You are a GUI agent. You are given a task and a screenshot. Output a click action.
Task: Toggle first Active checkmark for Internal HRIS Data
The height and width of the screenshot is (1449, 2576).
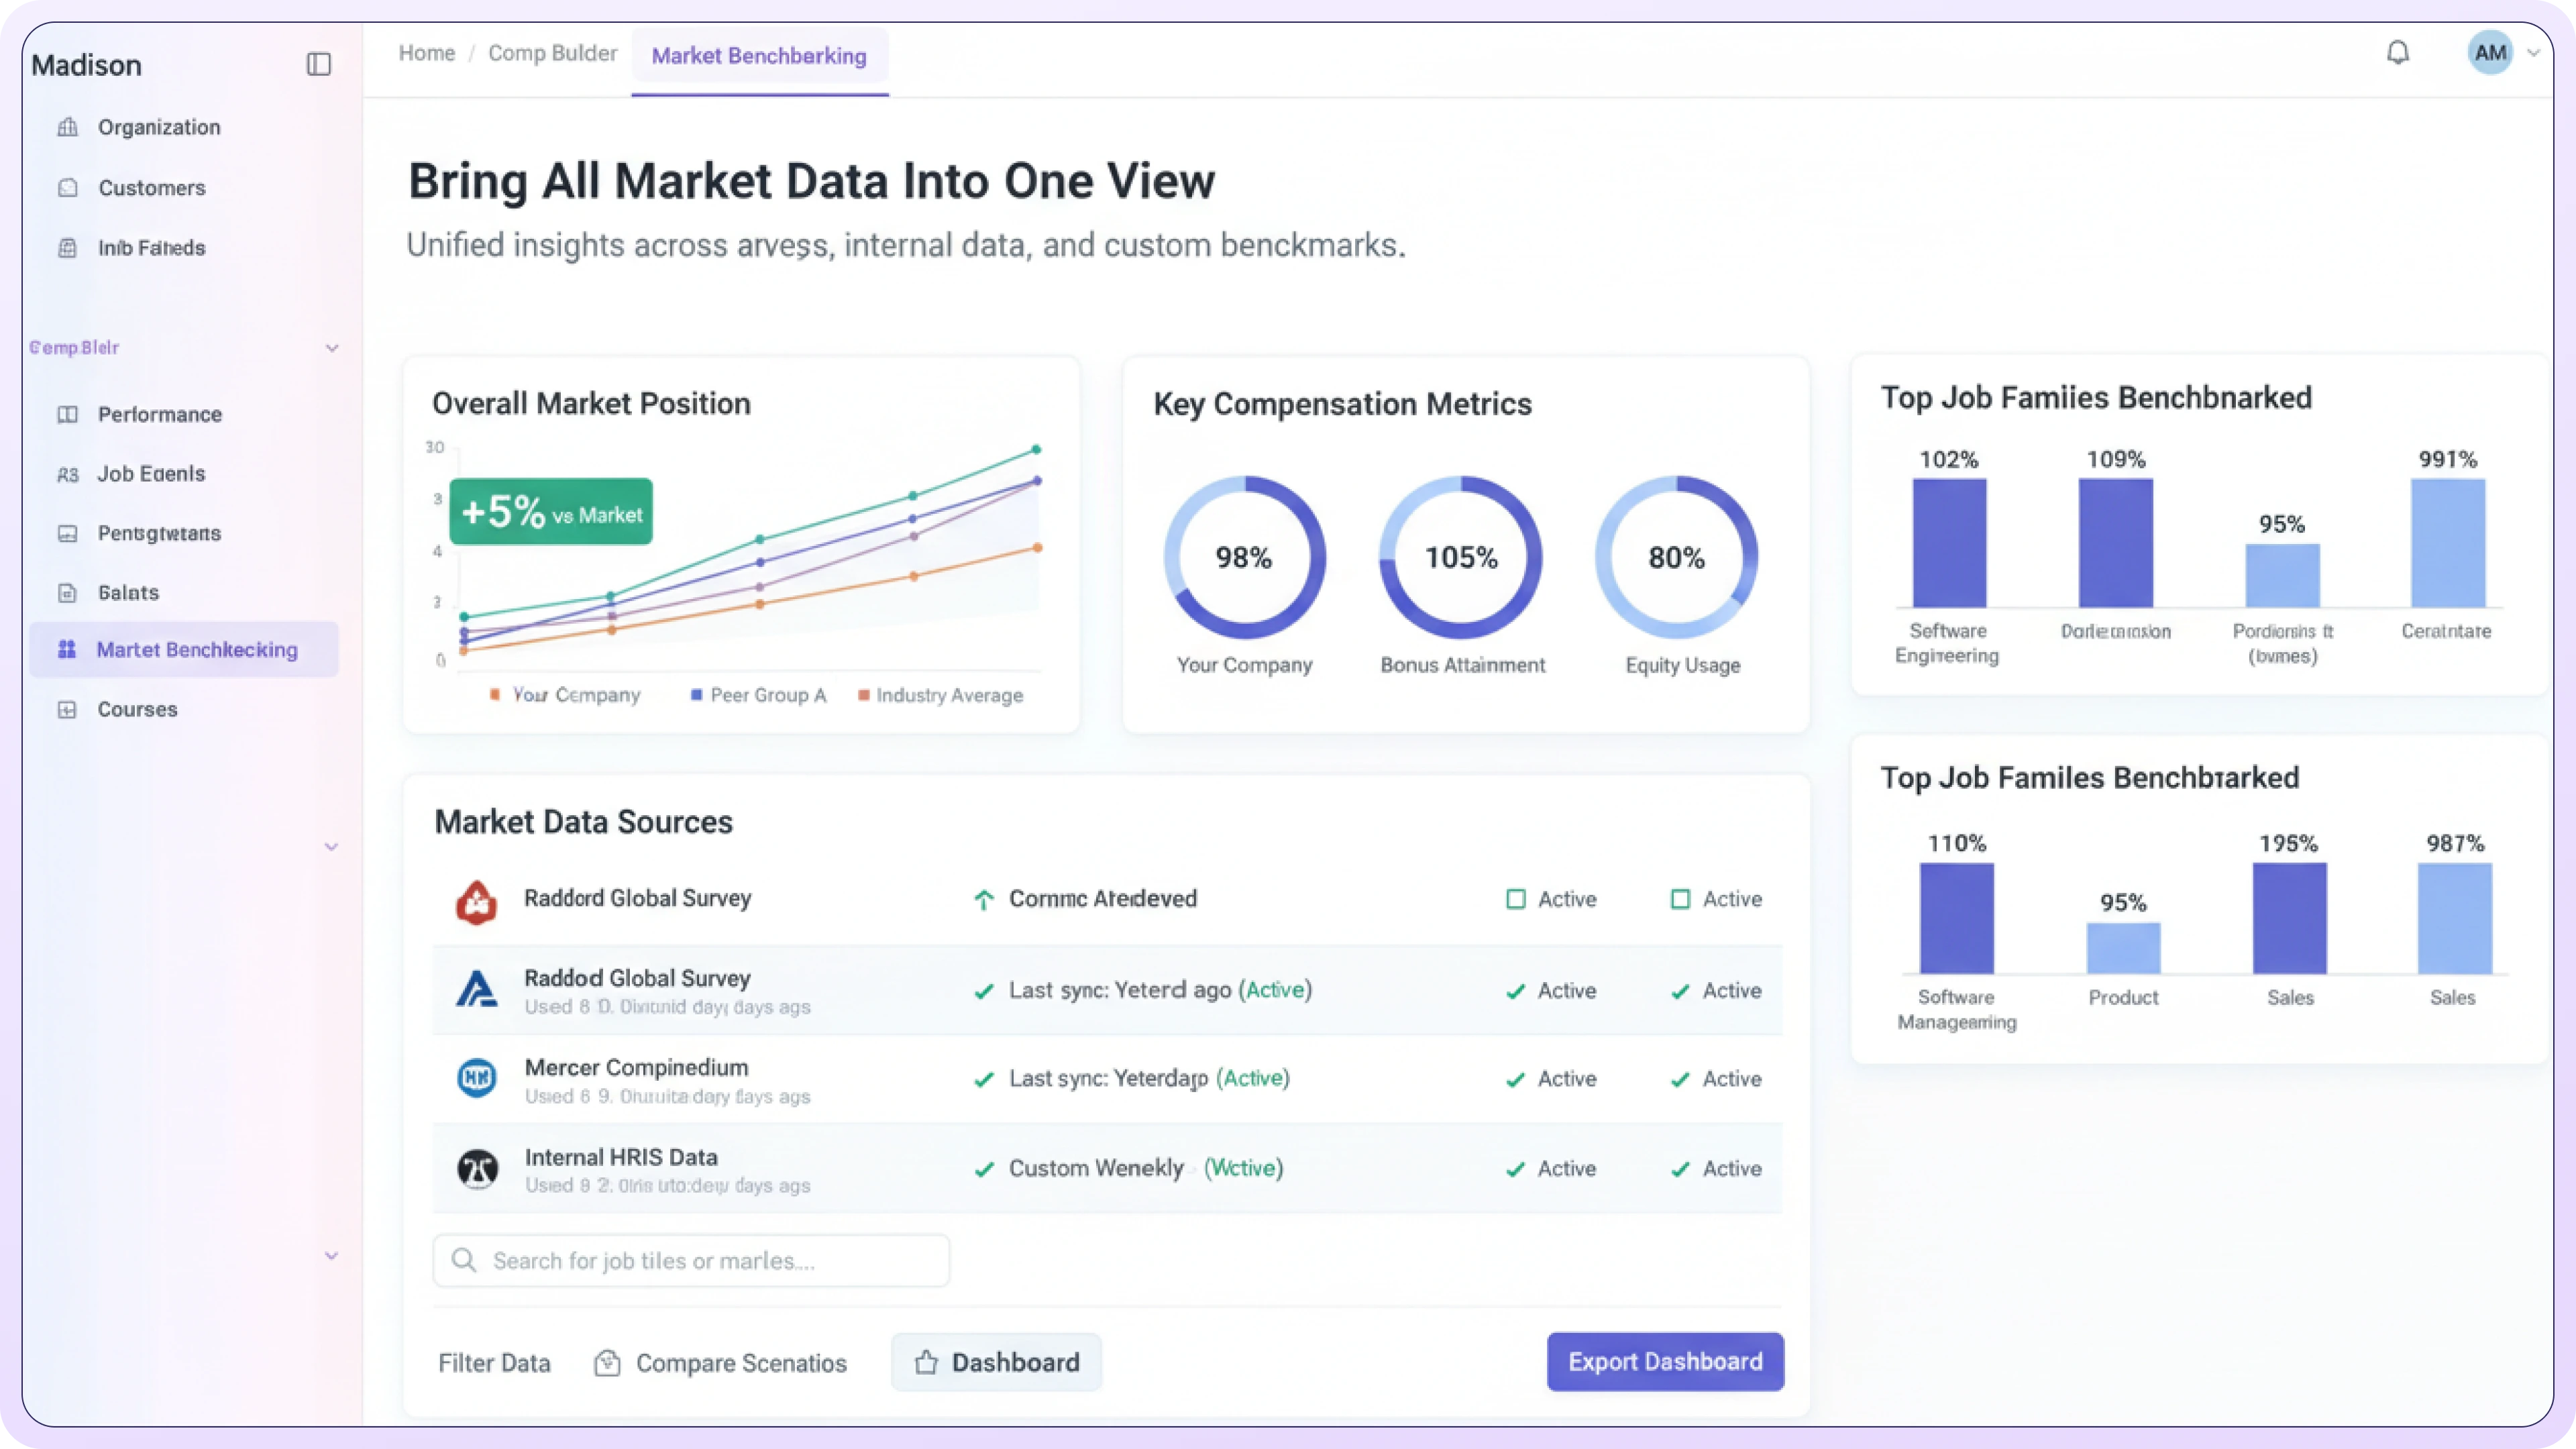(1515, 1169)
